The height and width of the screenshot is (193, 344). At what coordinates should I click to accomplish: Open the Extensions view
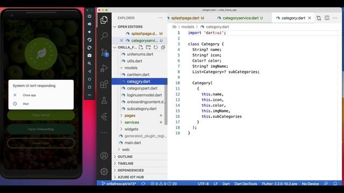104,84
